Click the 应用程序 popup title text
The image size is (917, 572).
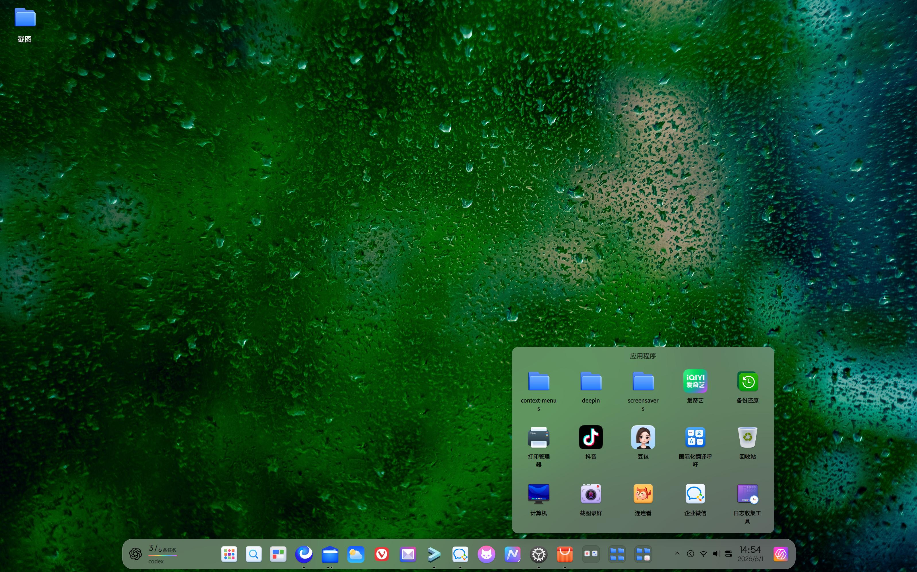[643, 356]
